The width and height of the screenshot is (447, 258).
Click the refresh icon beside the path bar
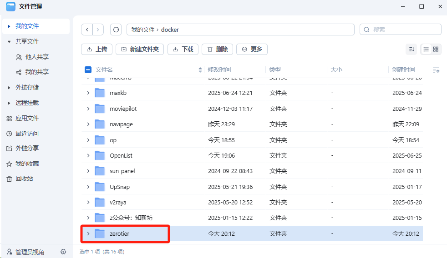point(116,30)
